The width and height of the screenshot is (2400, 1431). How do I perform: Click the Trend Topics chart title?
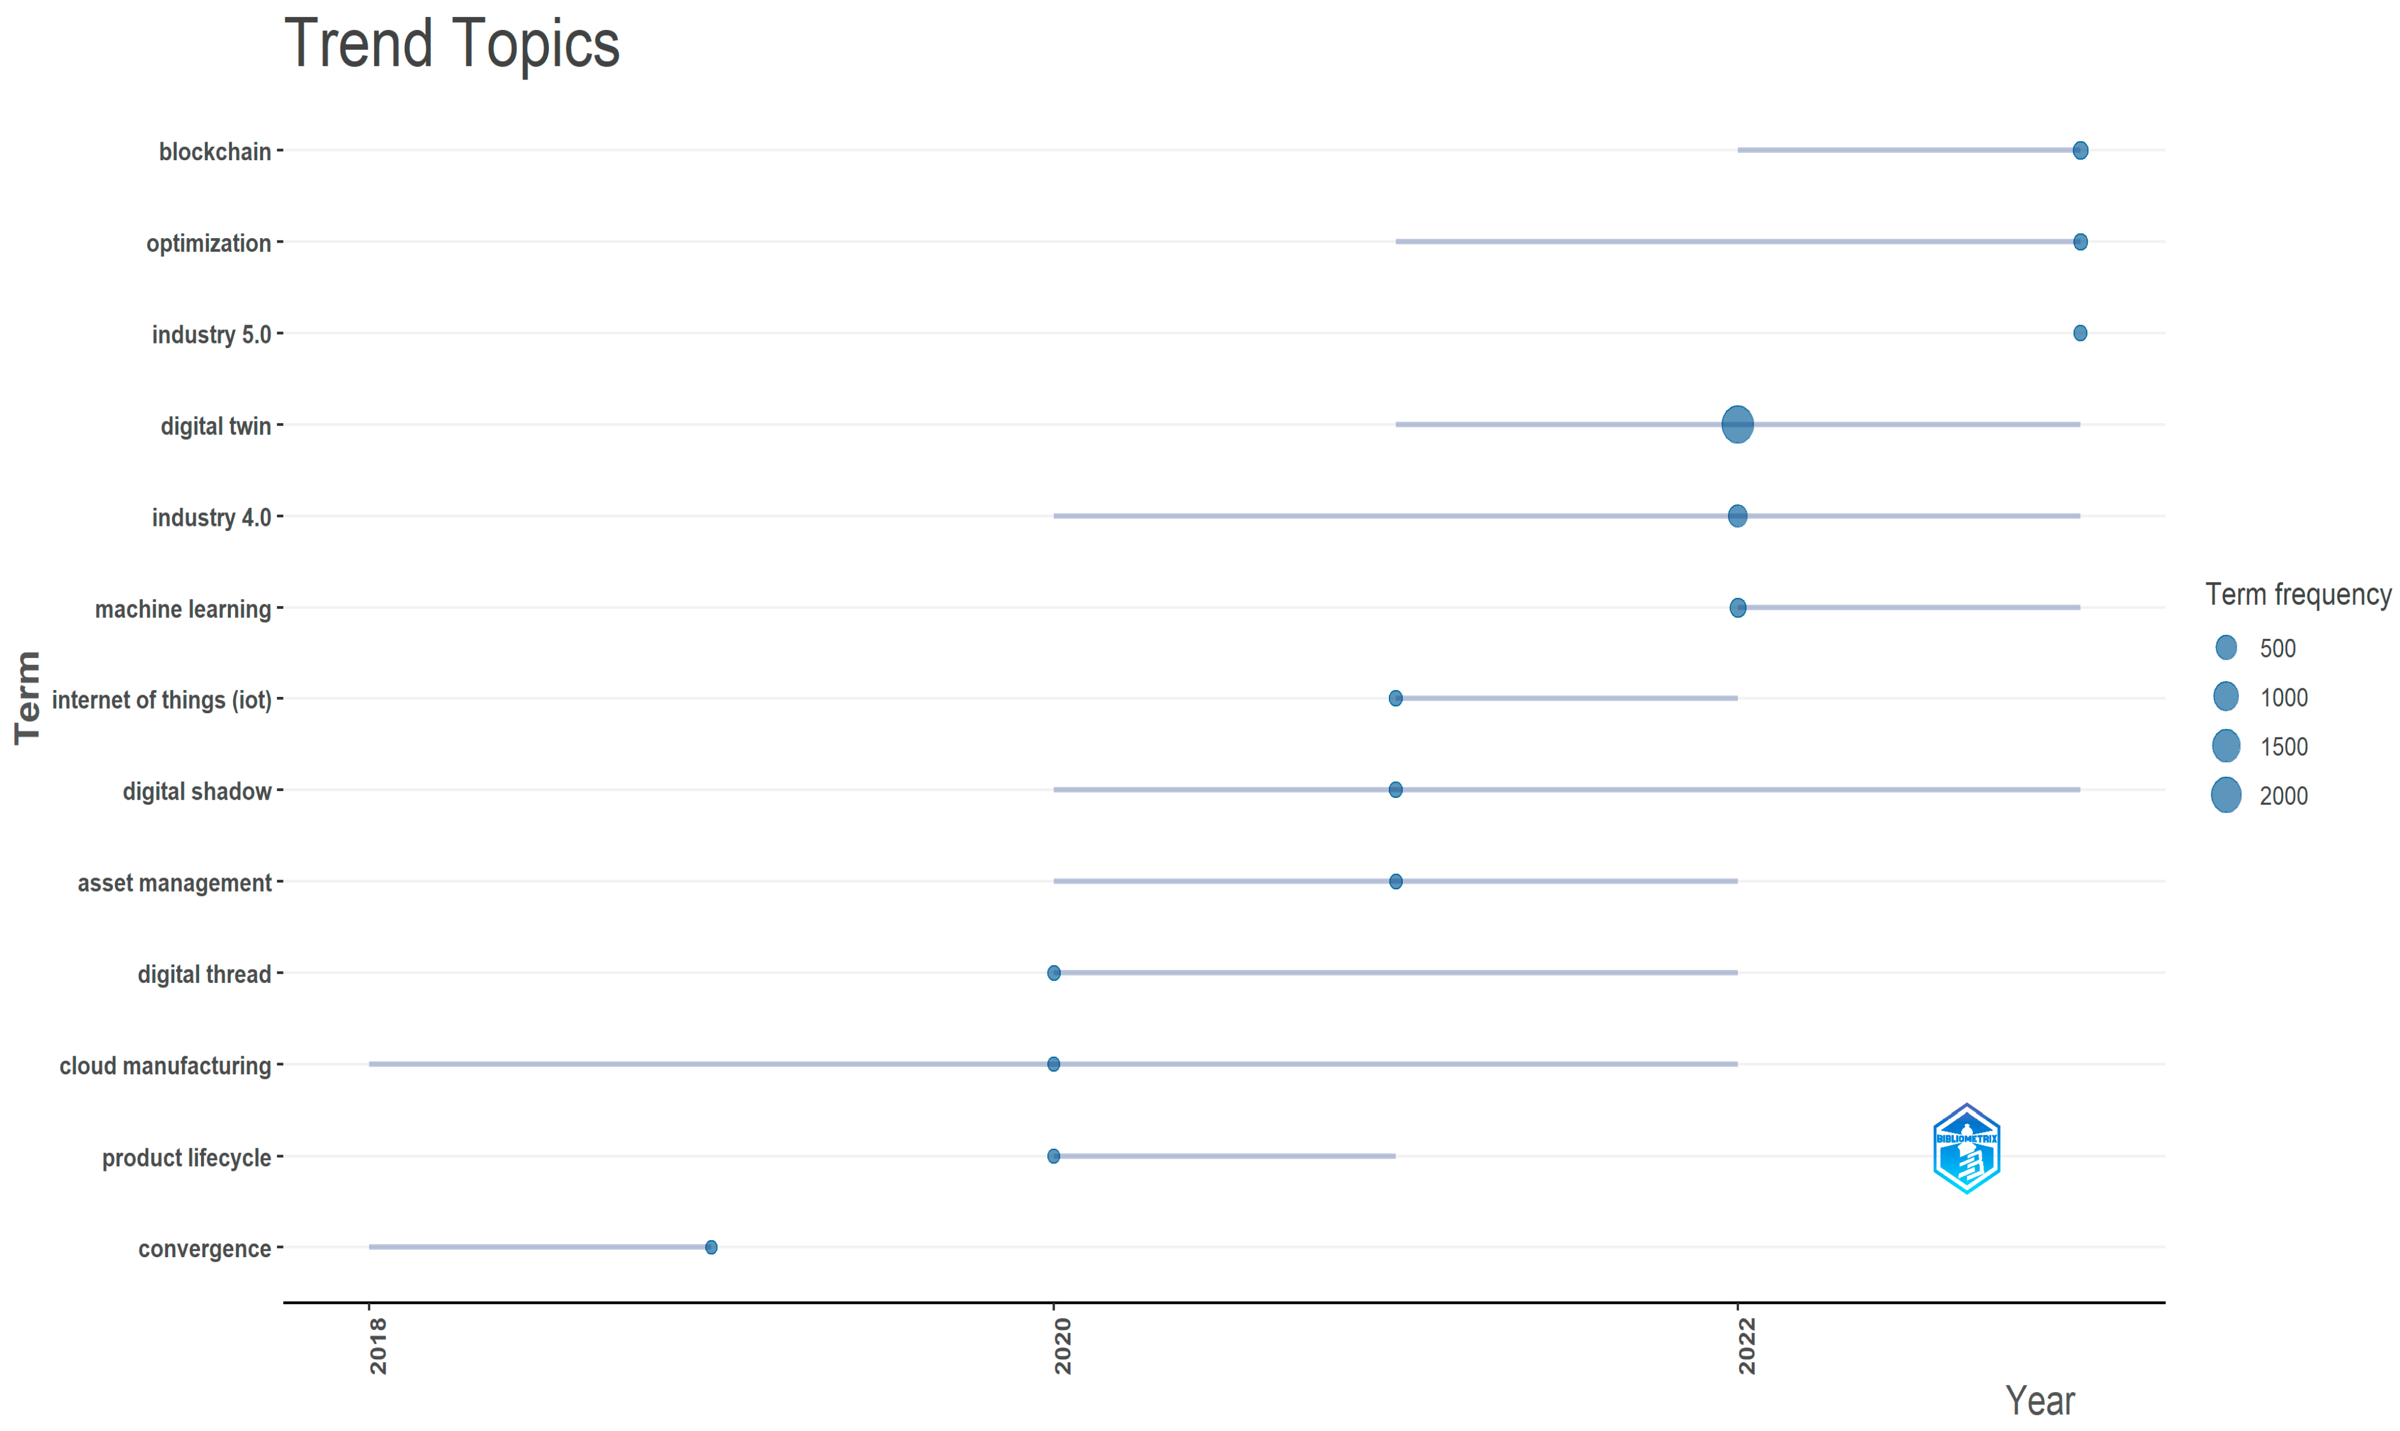pyautogui.click(x=452, y=45)
